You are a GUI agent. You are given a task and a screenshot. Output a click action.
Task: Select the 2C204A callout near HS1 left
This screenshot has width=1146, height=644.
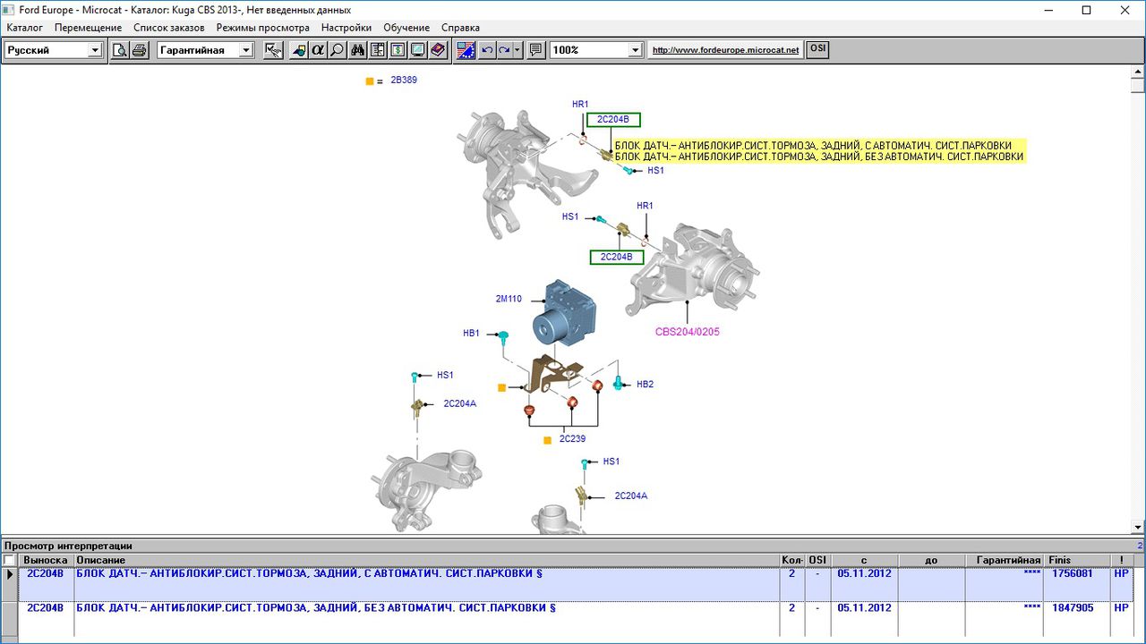(x=459, y=403)
